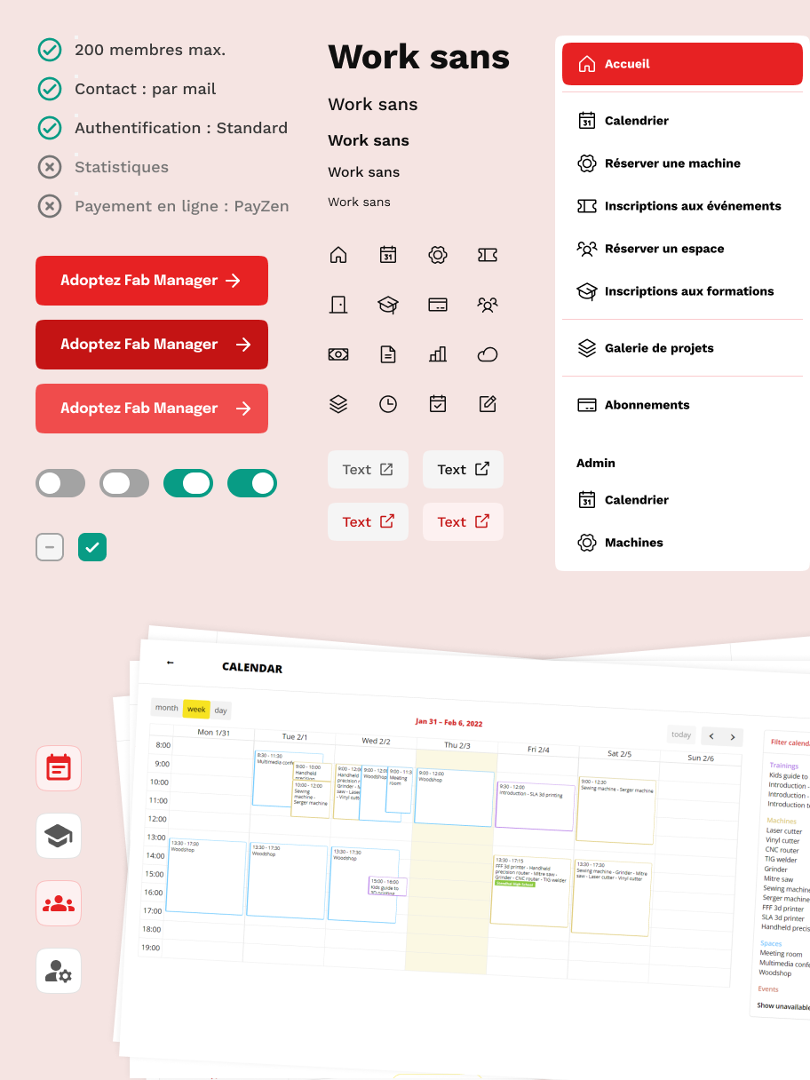810x1080 pixels.
Task: Click the green check icon beside 'Contact : par mail'
Action: 50,89
